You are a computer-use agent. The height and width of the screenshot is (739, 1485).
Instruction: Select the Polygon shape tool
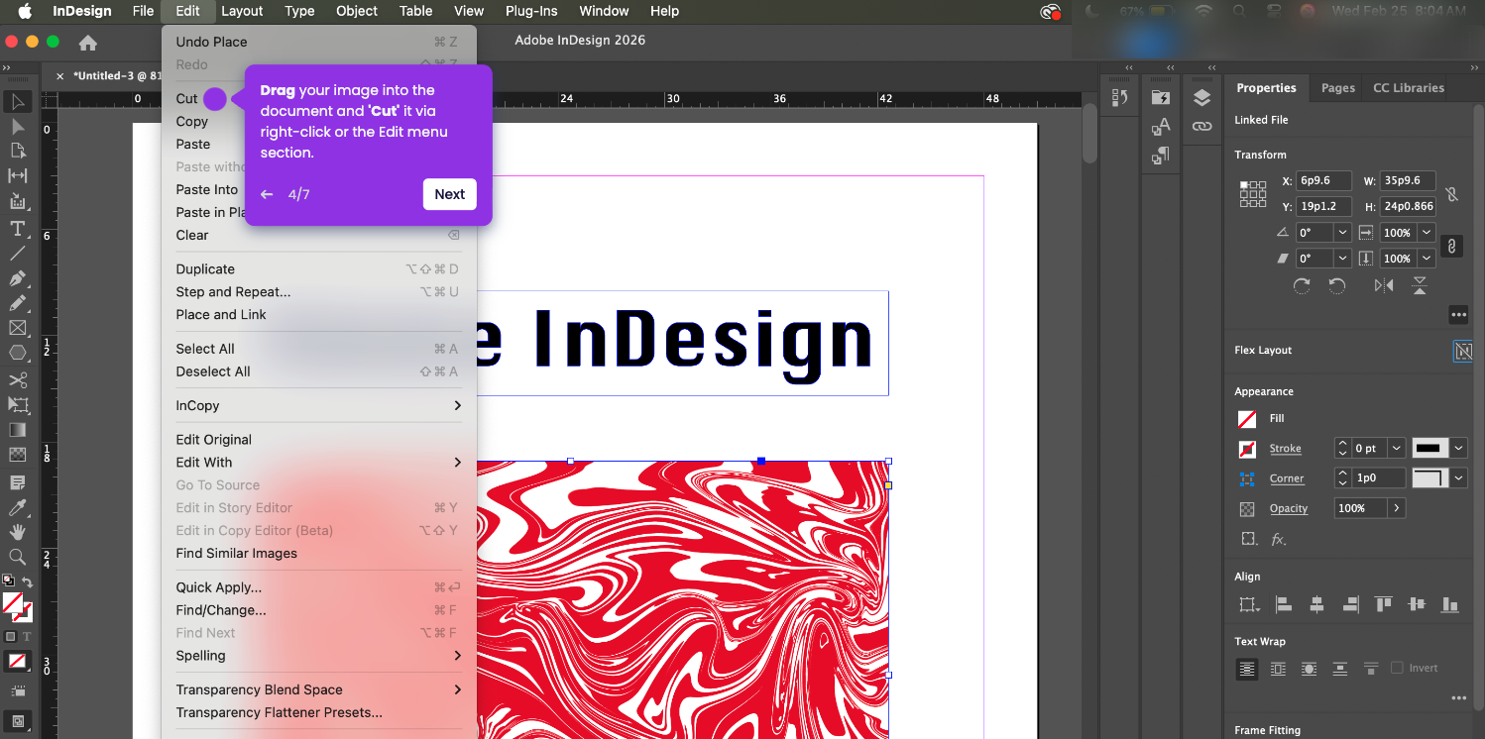pos(18,353)
